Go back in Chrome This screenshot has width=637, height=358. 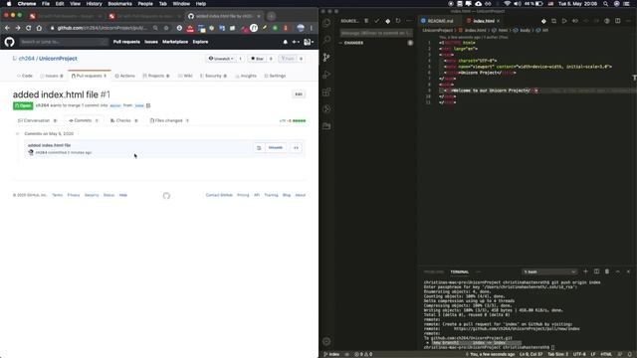click(x=7, y=28)
